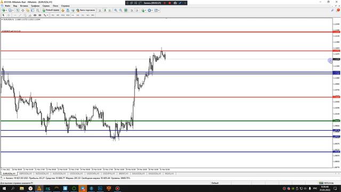Switch chart to candlesticks type
Viewport: 341px width, 192px height.
(105, 10)
